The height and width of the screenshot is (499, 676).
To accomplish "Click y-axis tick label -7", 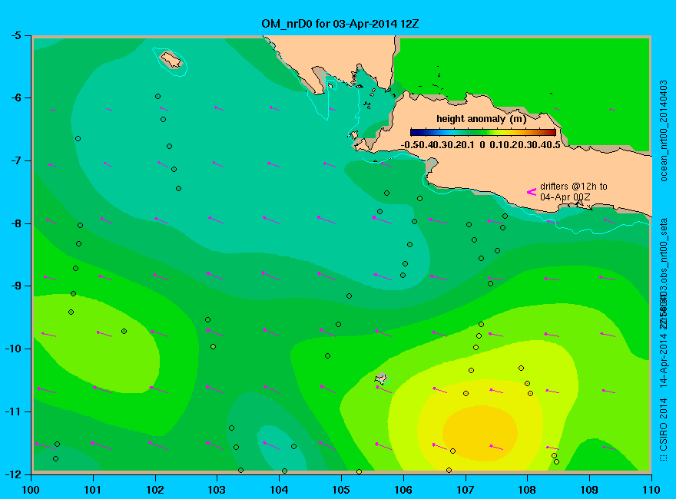I will click(15, 160).
